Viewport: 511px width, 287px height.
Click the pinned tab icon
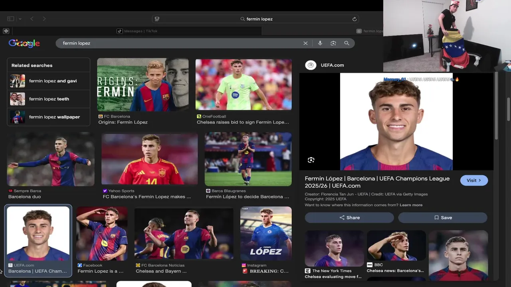point(6,31)
